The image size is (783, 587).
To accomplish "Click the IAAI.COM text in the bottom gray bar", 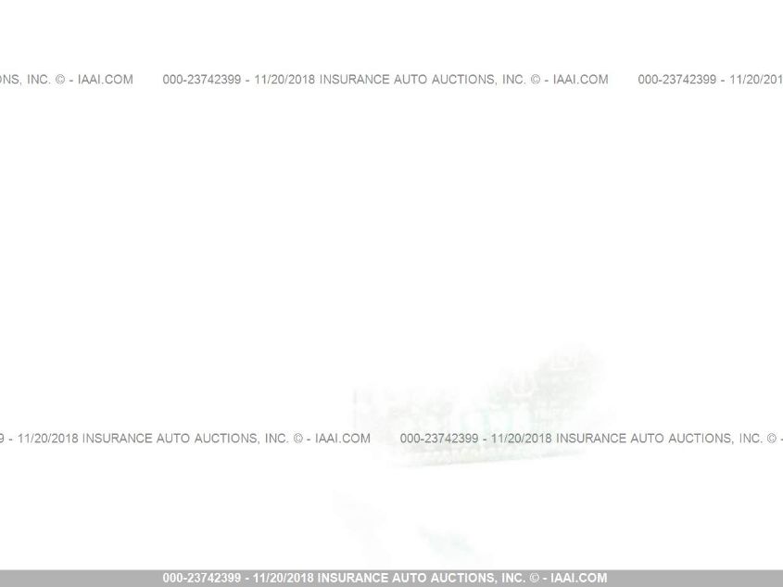I will click(579, 578).
